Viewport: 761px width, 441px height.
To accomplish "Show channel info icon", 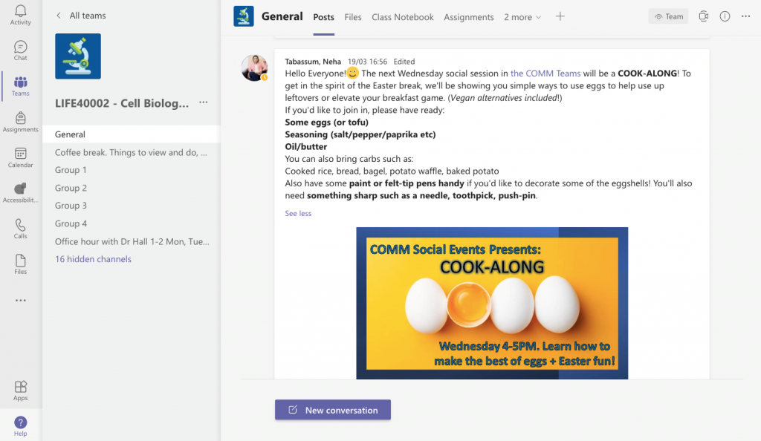I will (725, 16).
